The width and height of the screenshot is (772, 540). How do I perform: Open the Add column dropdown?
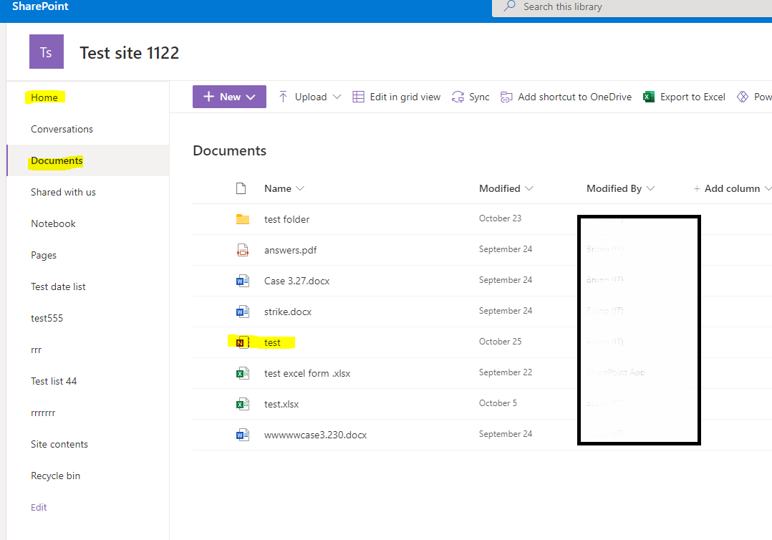click(767, 188)
